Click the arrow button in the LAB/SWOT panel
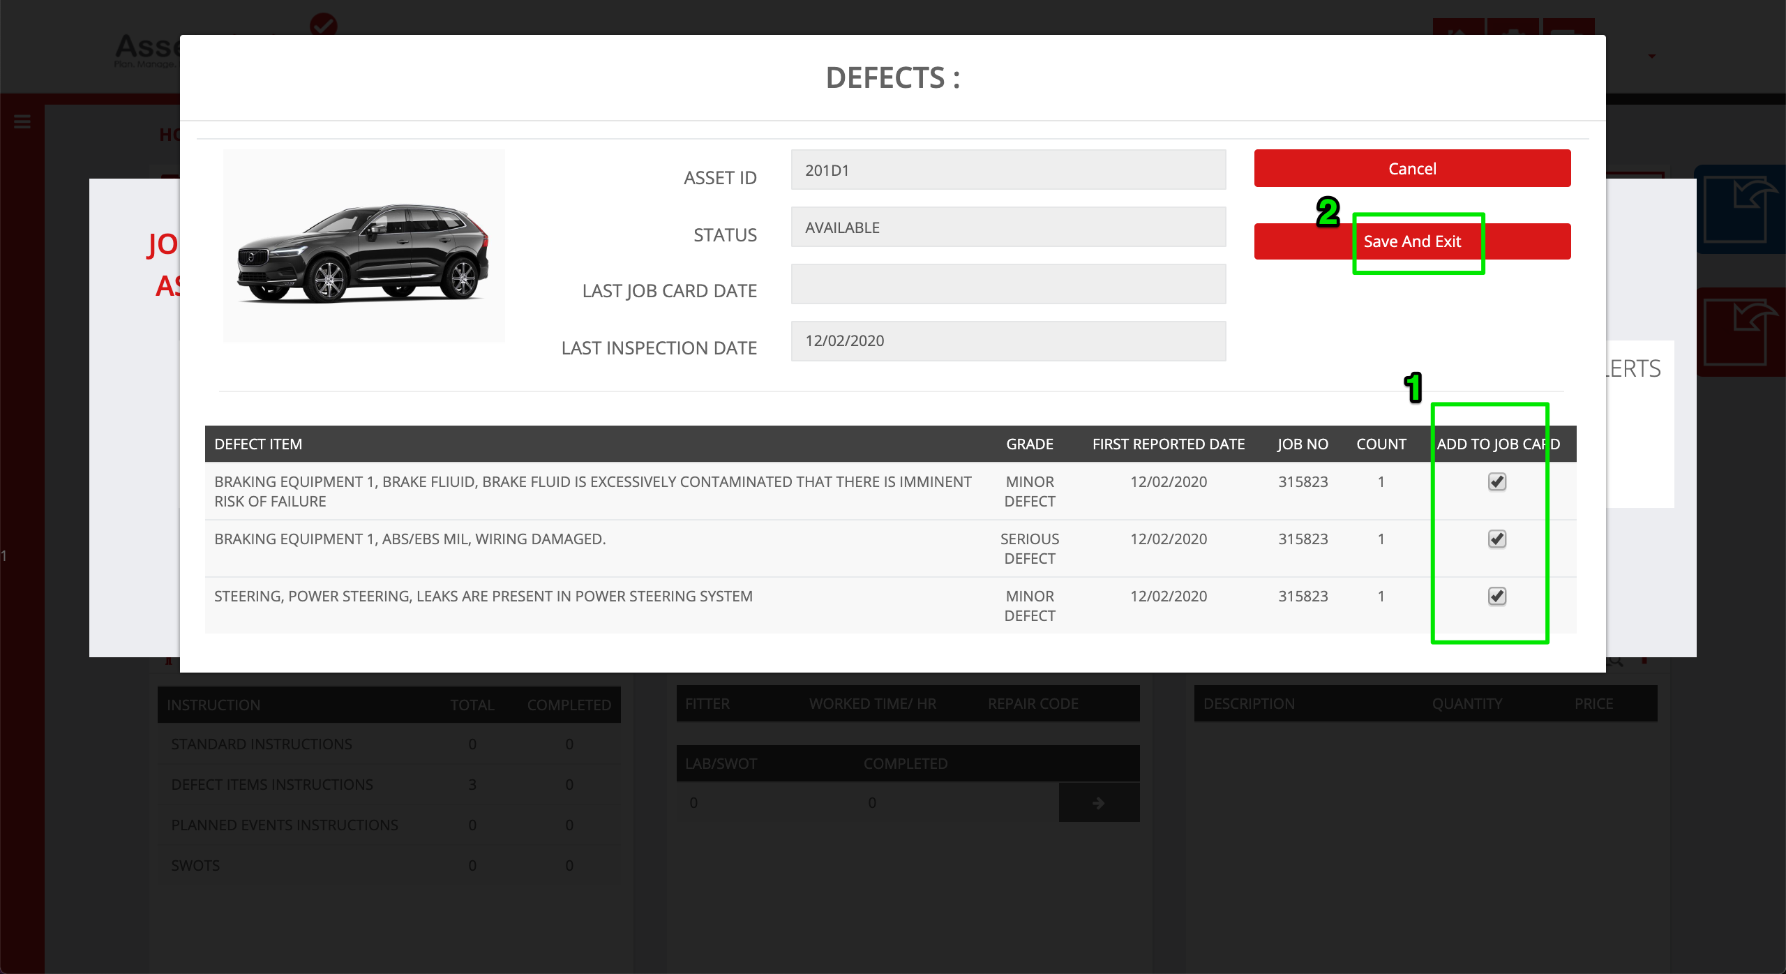 1099,802
